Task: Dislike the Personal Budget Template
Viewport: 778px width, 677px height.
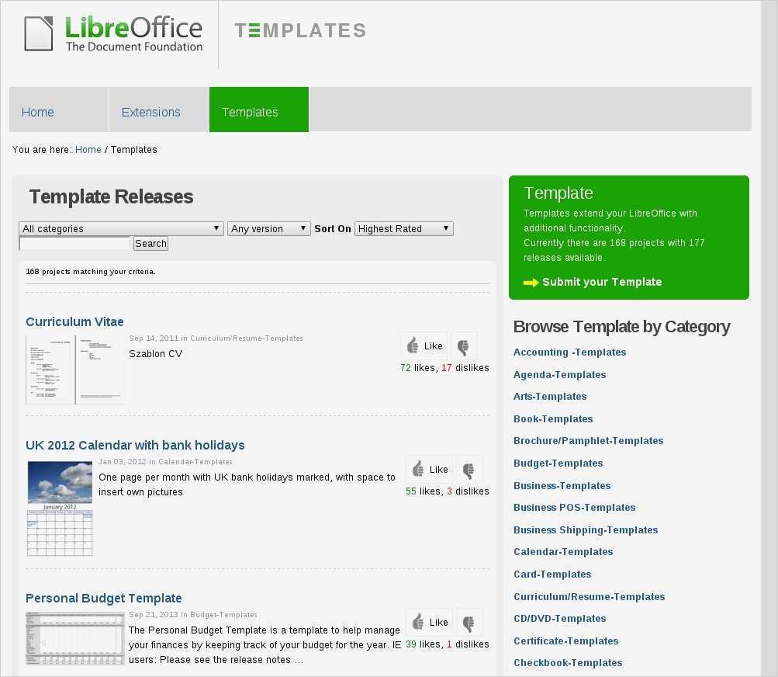Action: (x=469, y=622)
